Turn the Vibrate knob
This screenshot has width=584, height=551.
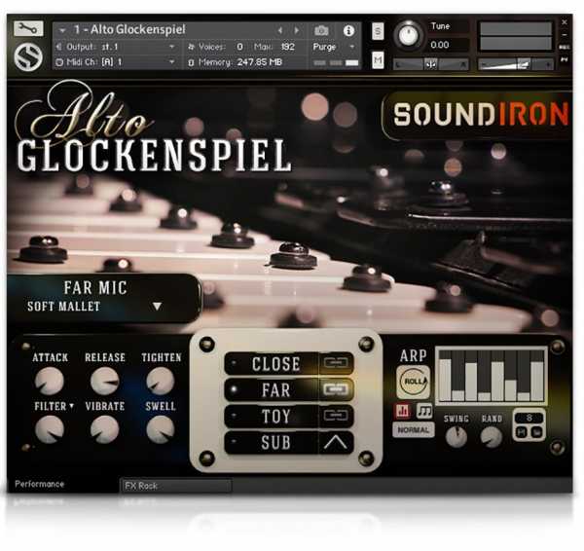pyautogui.click(x=105, y=429)
